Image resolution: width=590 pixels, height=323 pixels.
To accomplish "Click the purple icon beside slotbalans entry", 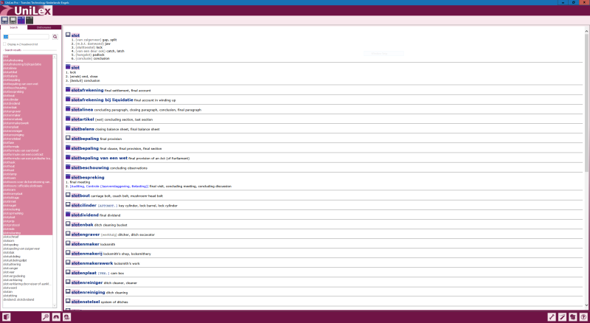I will [x=68, y=128].
